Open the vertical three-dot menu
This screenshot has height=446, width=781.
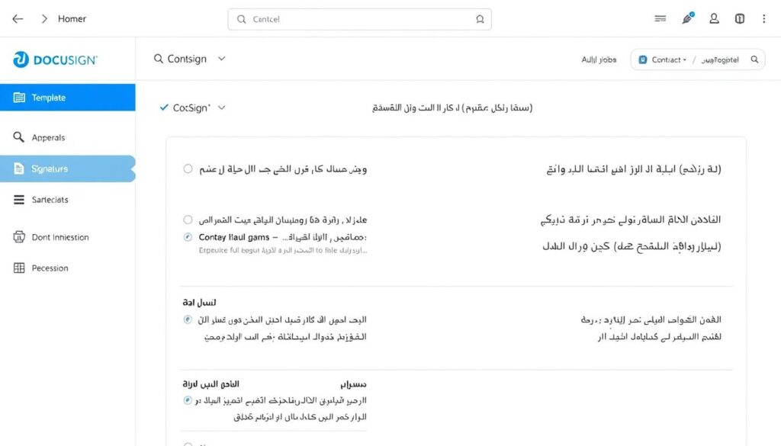pyautogui.click(x=763, y=19)
